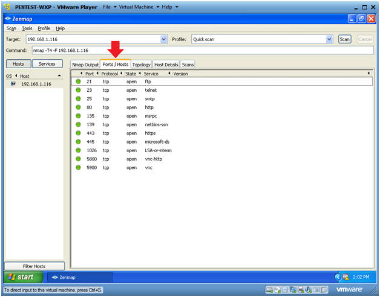This screenshot has width=380, height=297.
Task: Open the VMware Player Help dropdown
Action: (169, 7)
